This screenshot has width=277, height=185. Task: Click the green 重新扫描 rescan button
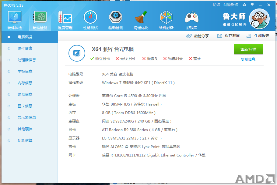tap(248, 49)
